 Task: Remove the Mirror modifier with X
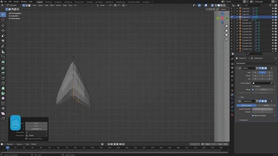[x=271, y=68]
